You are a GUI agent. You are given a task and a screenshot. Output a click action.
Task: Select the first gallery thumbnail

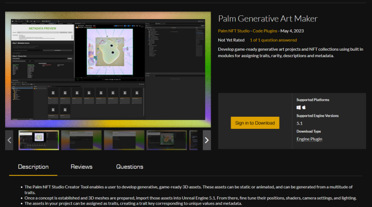[x=39, y=140]
